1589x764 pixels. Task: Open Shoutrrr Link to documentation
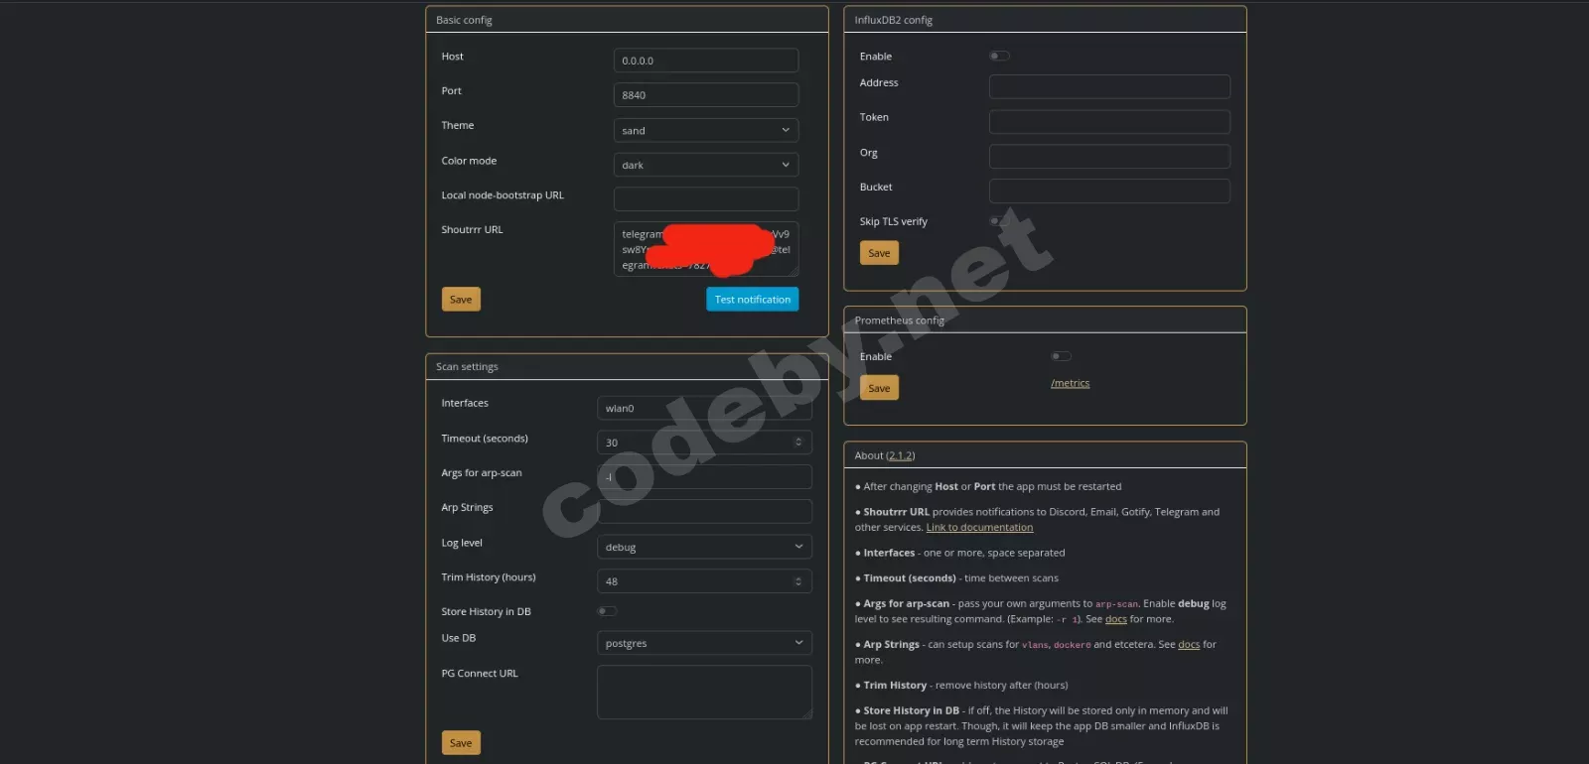[x=979, y=528]
